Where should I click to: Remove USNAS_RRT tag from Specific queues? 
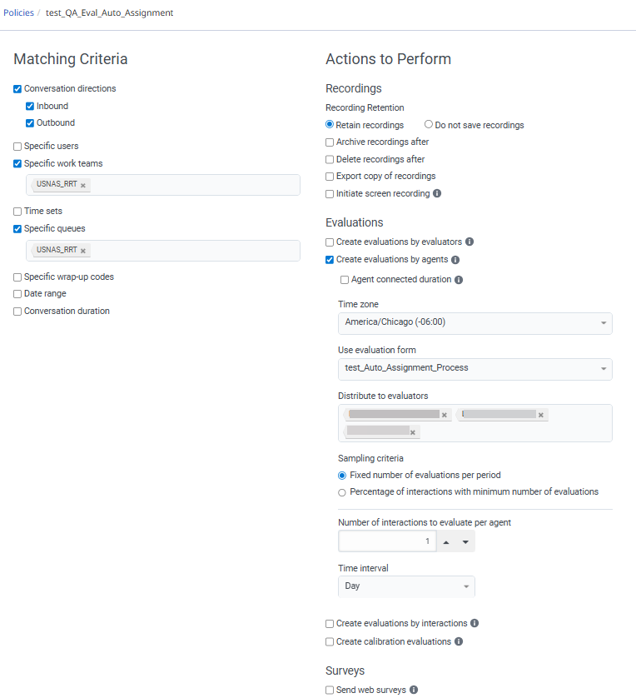tap(83, 251)
